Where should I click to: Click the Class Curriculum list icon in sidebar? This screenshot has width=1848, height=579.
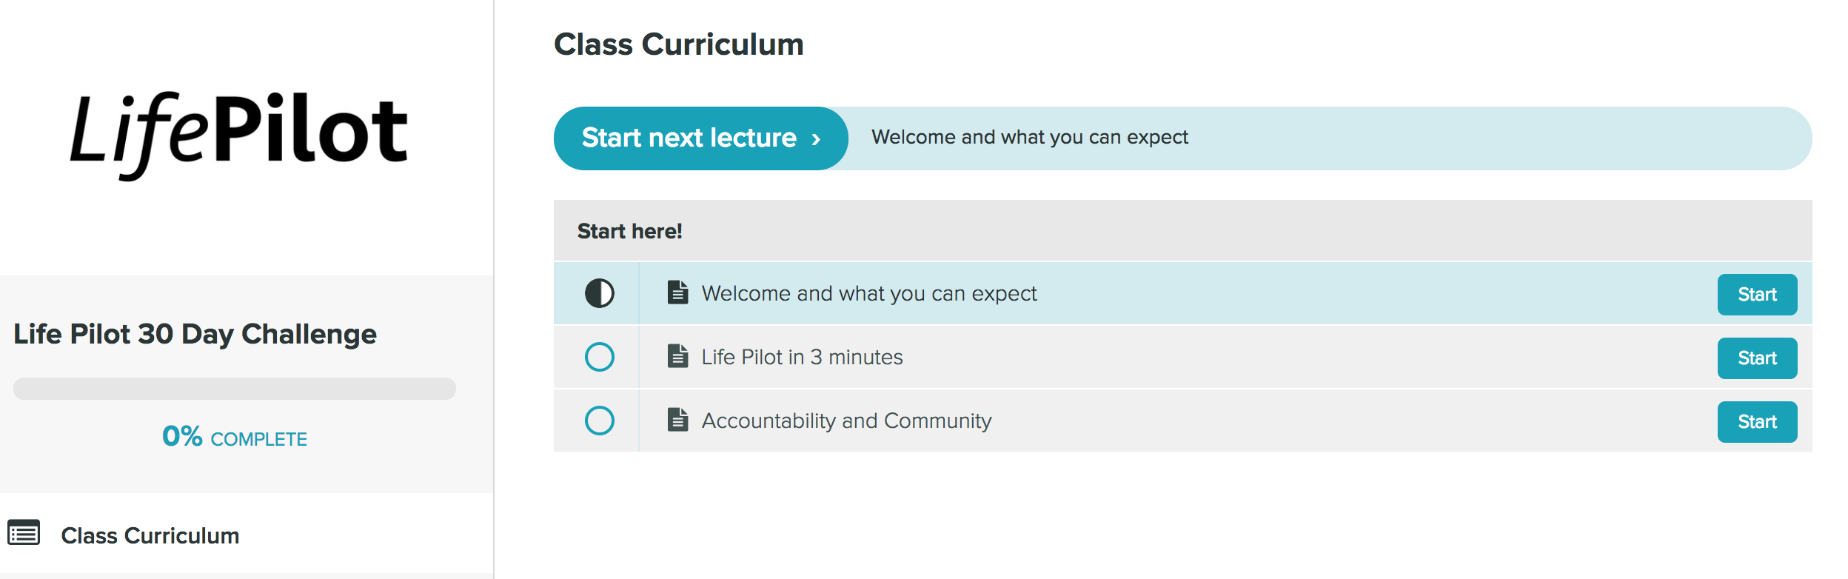[24, 532]
